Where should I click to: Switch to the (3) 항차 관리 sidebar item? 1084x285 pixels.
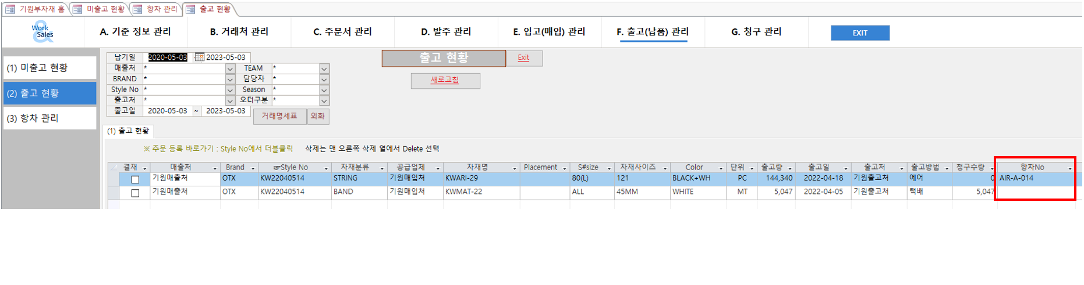[x=50, y=118]
